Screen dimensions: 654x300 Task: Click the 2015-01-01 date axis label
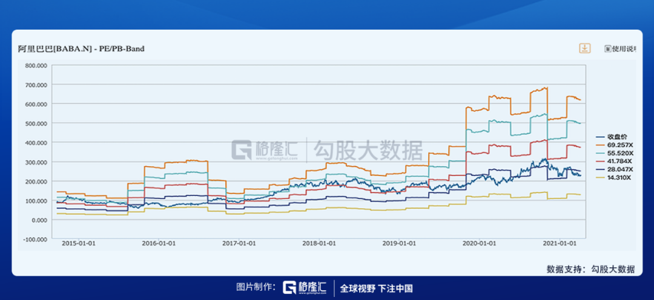pos(80,243)
